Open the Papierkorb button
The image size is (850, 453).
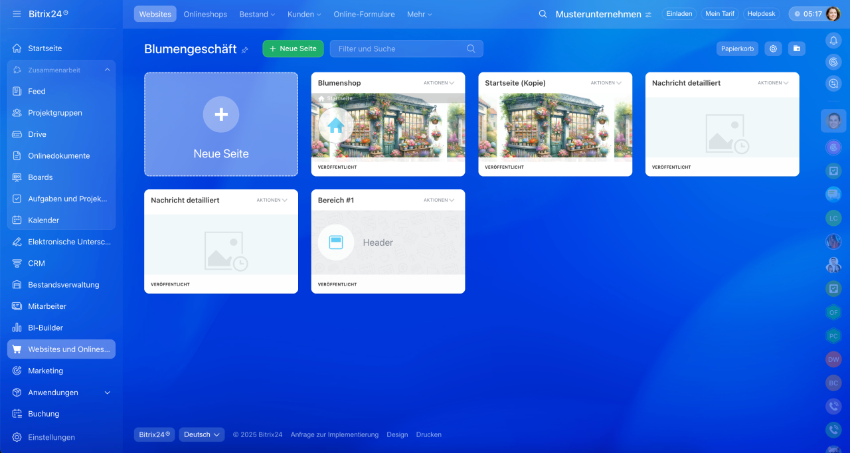pyautogui.click(x=738, y=48)
